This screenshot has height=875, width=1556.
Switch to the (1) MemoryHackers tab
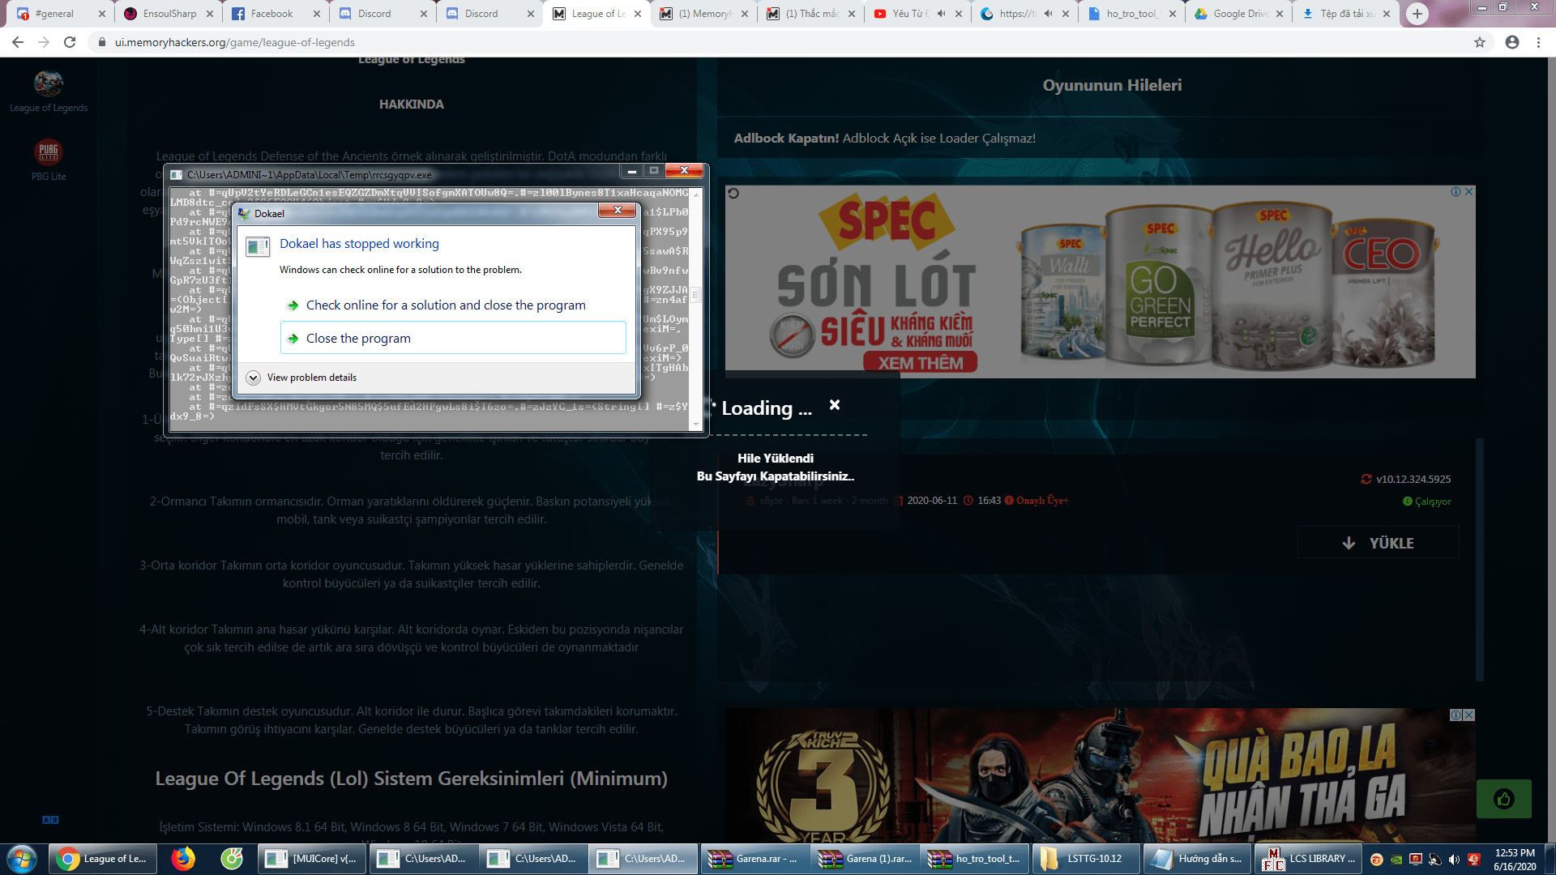point(703,14)
